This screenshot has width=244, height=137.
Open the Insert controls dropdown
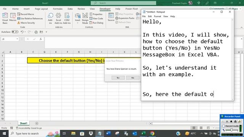(x=77, y=23)
